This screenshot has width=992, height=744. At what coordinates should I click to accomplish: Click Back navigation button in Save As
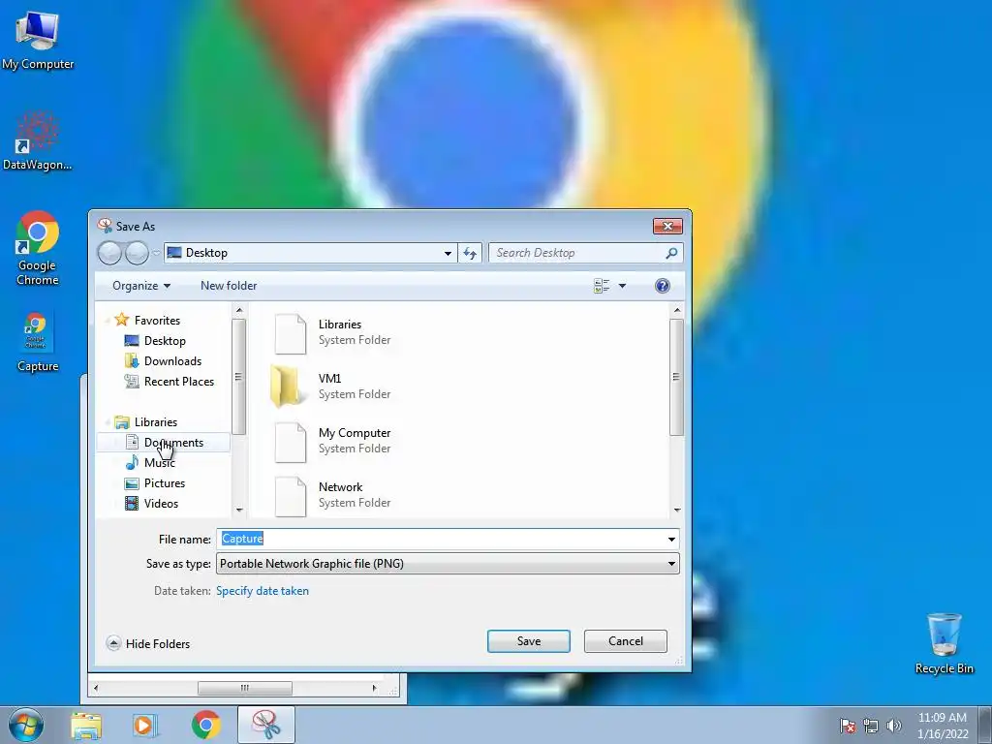coord(109,253)
